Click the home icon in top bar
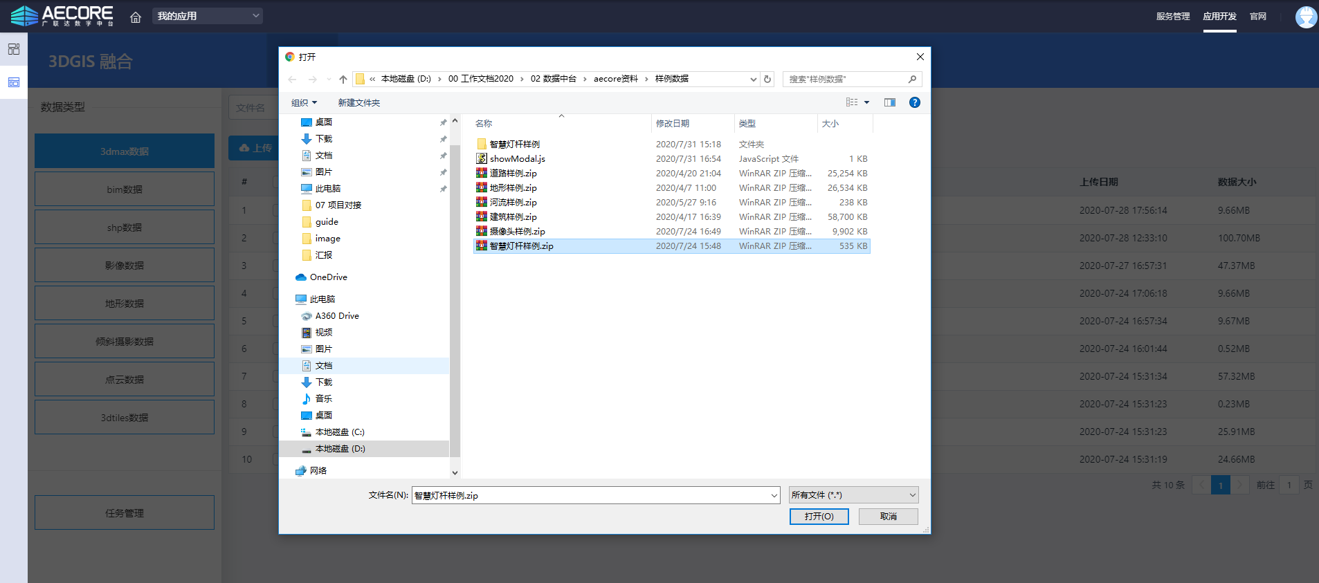Screen dimensions: 1319x583 [x=136, y=17]
